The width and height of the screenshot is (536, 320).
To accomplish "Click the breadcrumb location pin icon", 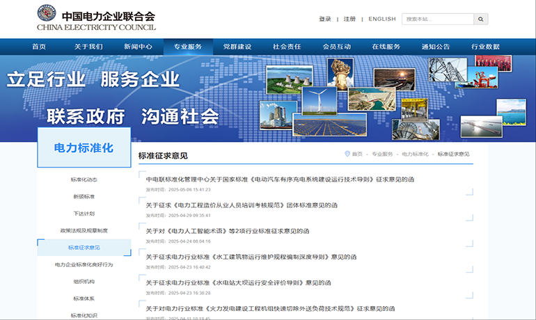I will point(347,154).
